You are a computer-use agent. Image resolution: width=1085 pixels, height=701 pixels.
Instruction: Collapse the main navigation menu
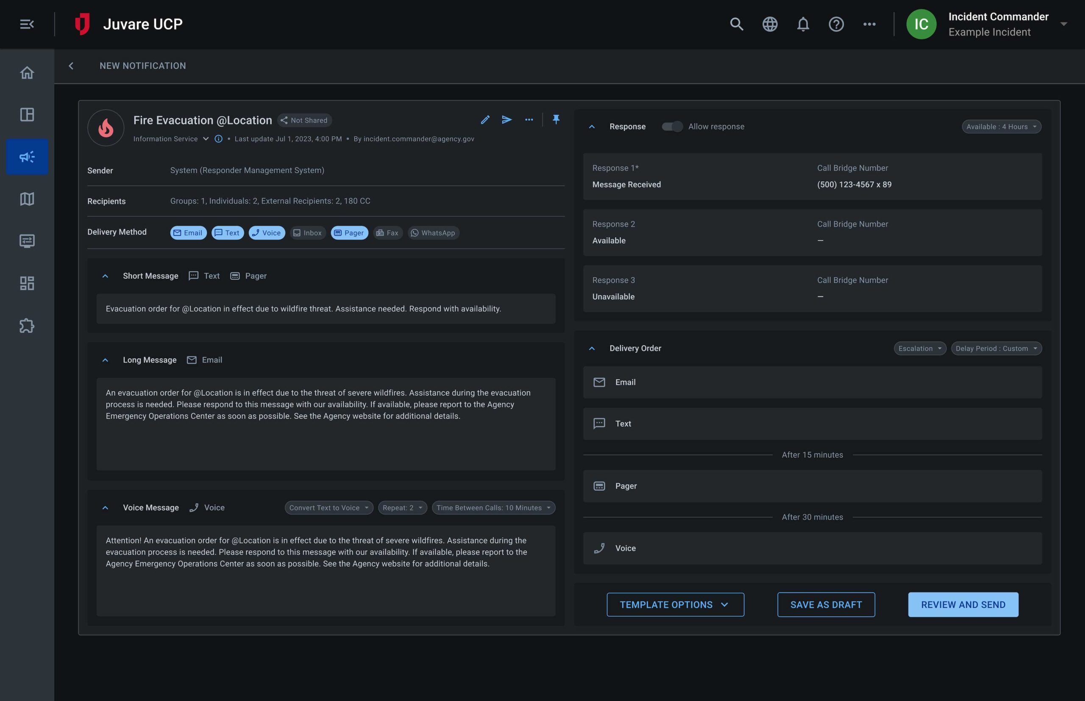(x=27, y=24)
